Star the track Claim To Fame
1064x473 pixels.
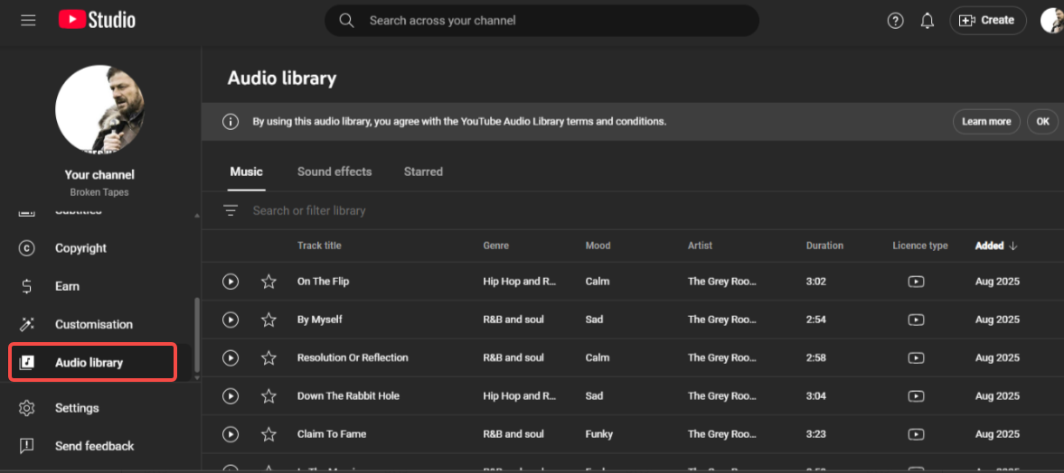[268, 434]
